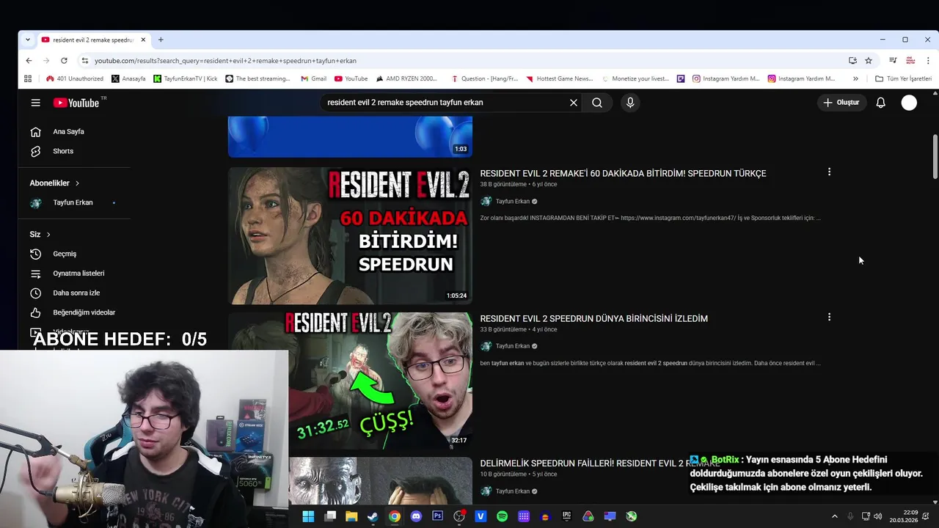The image size is (939, 528).
Task: Open the Windows Start menu
Action: point(308,516)
